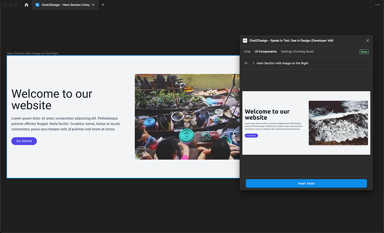Click the back arrow in the plugin breadcrumb
384x233 pixels.
tap(246, 63)
